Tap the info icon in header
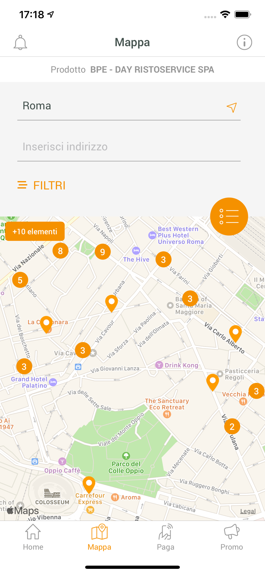The image size is (265, 574). (x=244, y=42)
